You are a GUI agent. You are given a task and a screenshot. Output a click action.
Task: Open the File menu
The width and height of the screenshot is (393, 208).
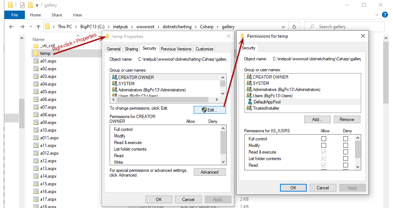[x=15, y=15]
